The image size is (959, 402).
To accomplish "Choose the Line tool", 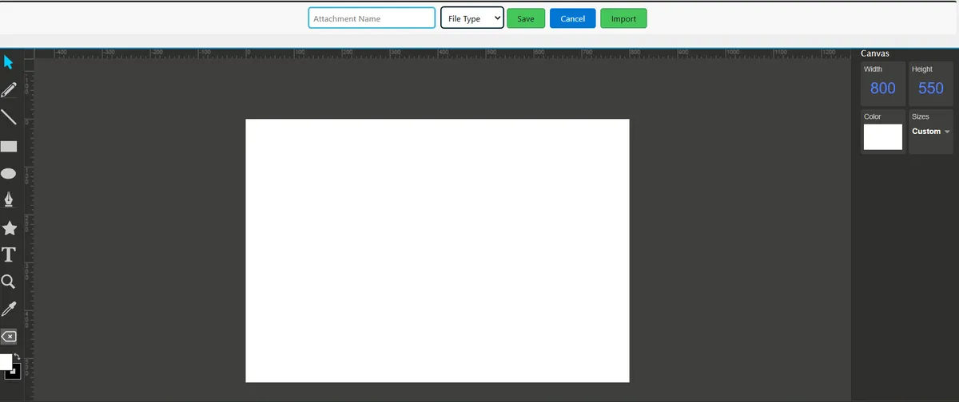I will coord(9,117).
